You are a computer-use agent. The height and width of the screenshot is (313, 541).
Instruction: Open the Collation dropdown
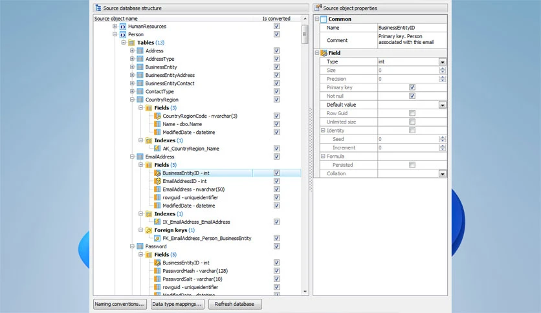click(x=443, y=174)
